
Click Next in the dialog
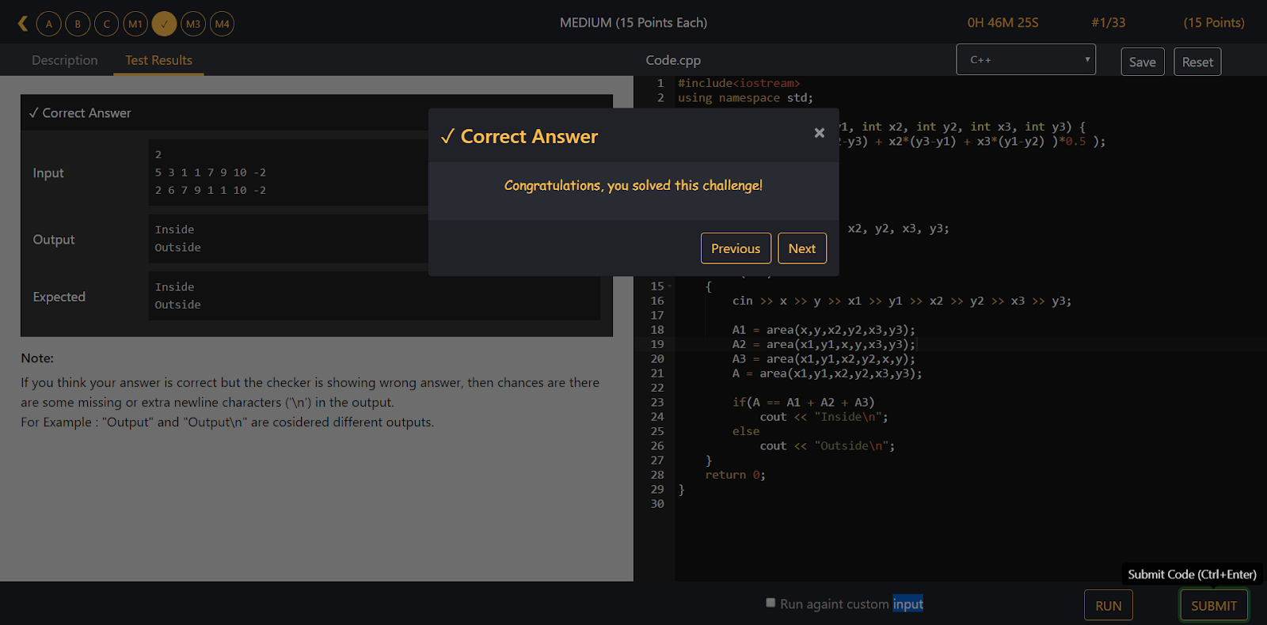[802, 248]
